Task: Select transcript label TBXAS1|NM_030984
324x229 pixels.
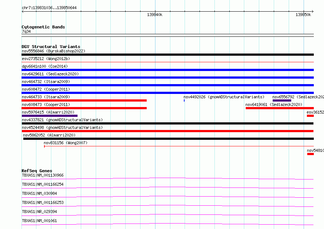Action: click(x=39, y=193)
